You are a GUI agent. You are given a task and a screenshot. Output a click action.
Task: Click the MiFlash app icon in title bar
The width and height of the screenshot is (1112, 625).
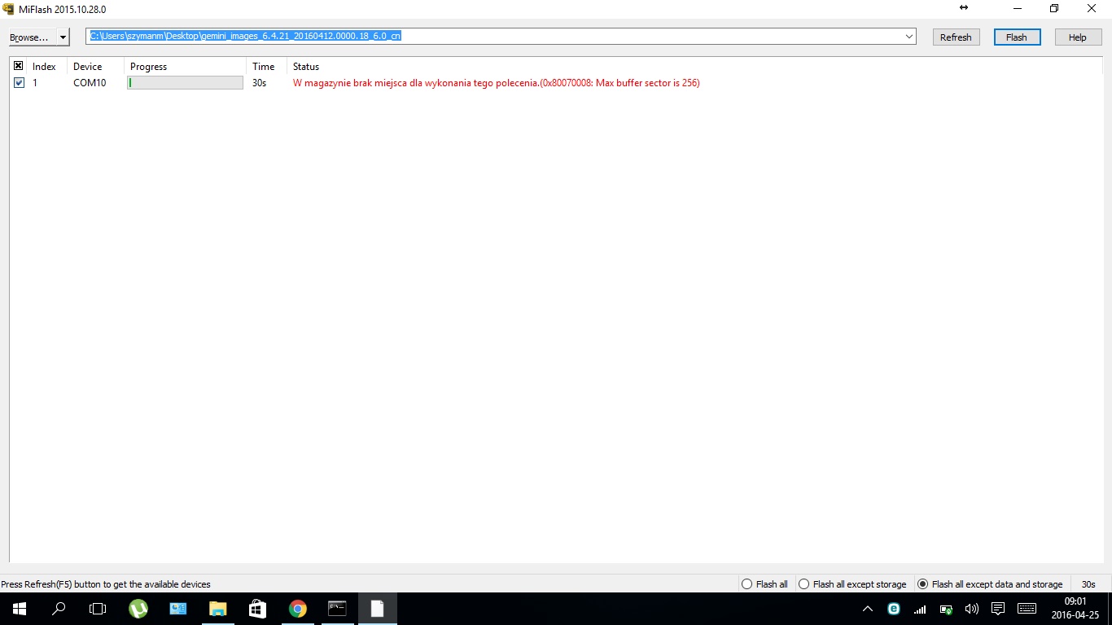9,9
